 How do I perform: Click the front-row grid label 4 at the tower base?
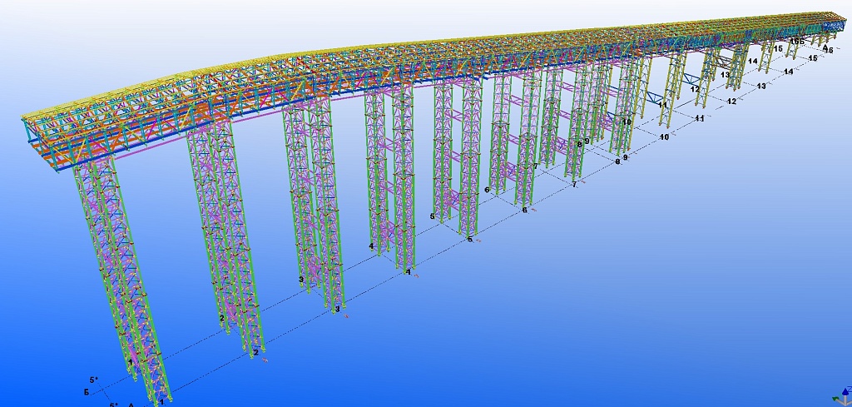408,272
